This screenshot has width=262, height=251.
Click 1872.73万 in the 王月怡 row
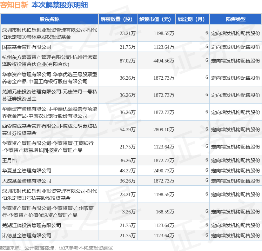point(164,160)
